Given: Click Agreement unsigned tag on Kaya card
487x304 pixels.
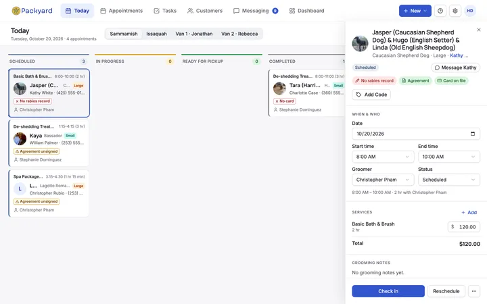Looking at the screenshot, I should (x=37, y=151).
